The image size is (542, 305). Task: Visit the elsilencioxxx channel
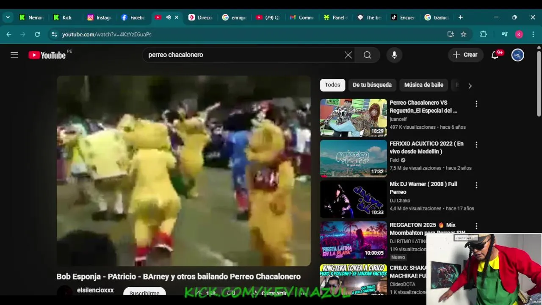[x=95, y=290]
